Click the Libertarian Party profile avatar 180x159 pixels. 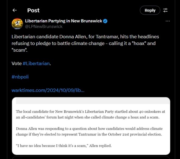[x=17, y=24]
